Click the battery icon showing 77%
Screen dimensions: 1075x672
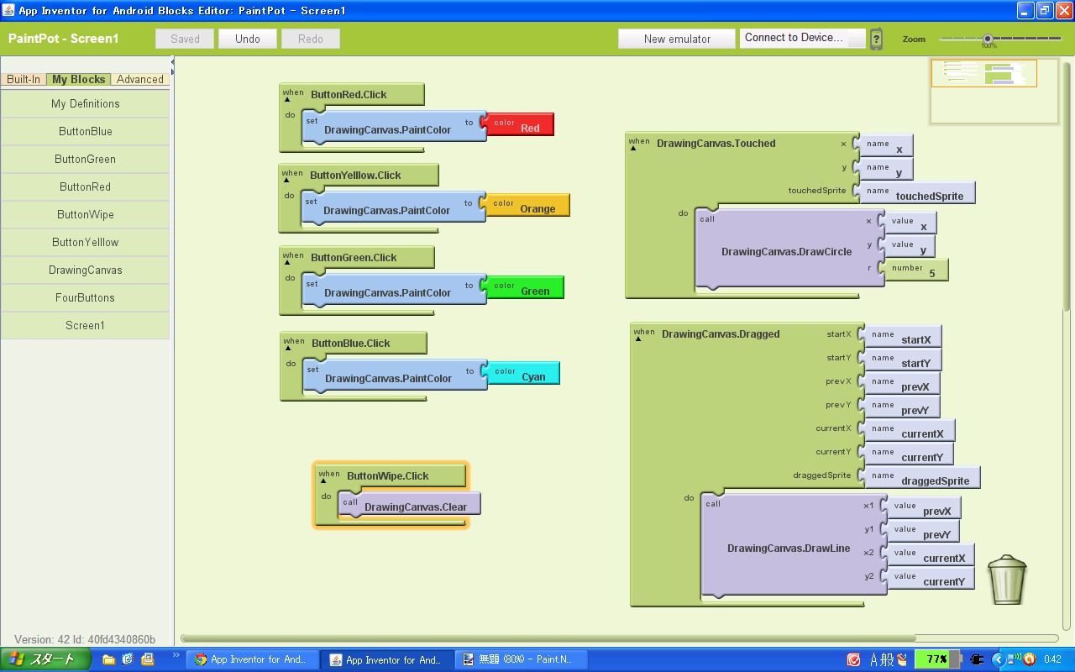click(x=937, y=659)
